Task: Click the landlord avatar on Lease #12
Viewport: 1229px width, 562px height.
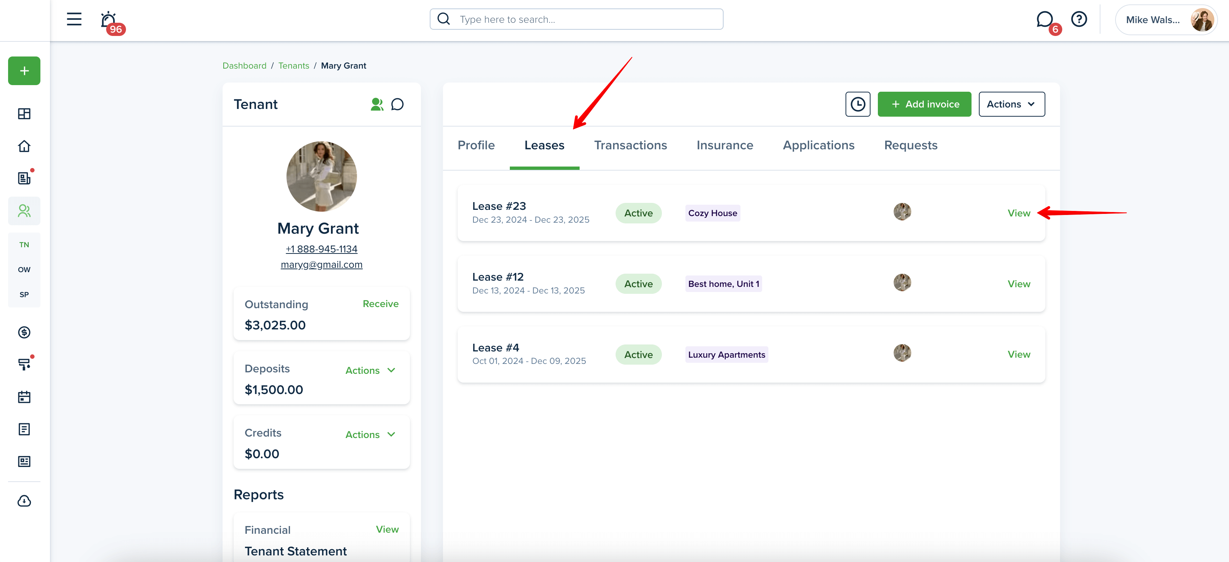Action: [x=902, y=282]
